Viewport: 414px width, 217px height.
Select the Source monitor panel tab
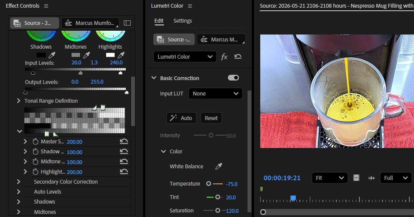click(337, 6)
